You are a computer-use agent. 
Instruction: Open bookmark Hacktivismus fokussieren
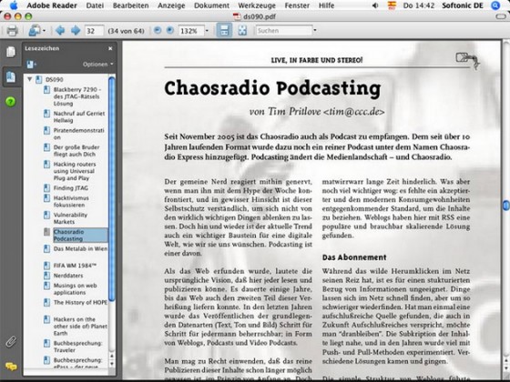tap(71, 201)
